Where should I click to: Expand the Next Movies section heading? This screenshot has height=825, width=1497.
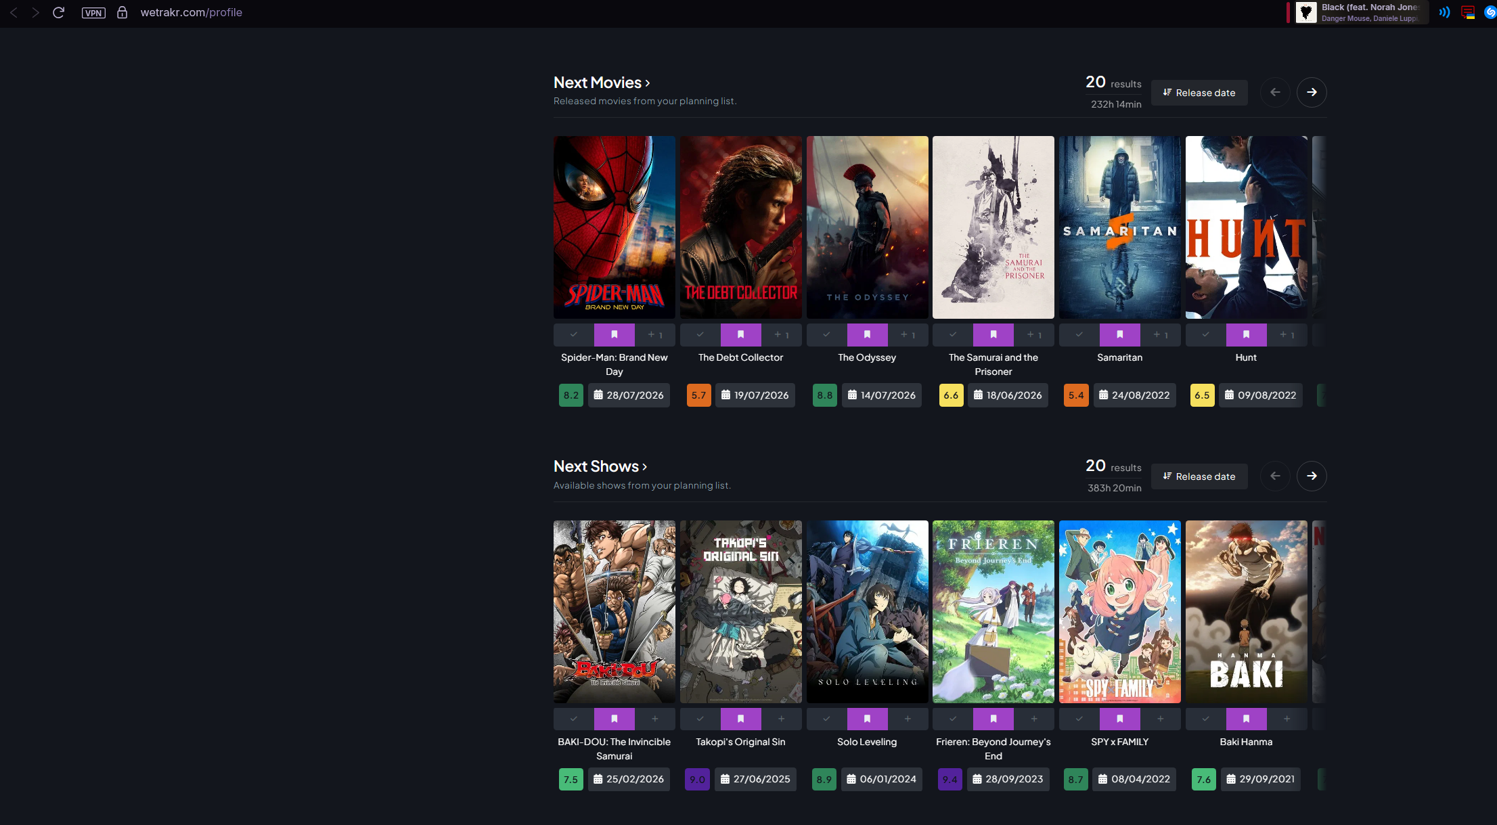click(x=602, y=83)
